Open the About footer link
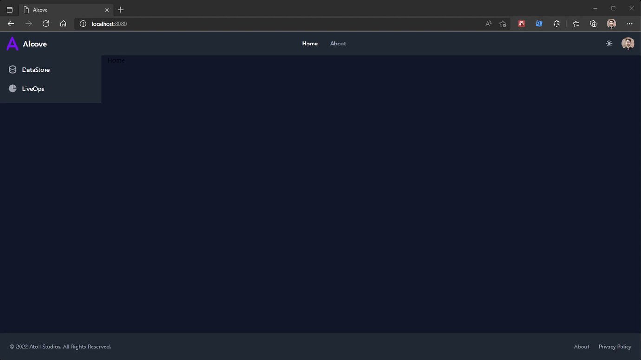This screenshot has width=641, height=360. tap(581, 347)
